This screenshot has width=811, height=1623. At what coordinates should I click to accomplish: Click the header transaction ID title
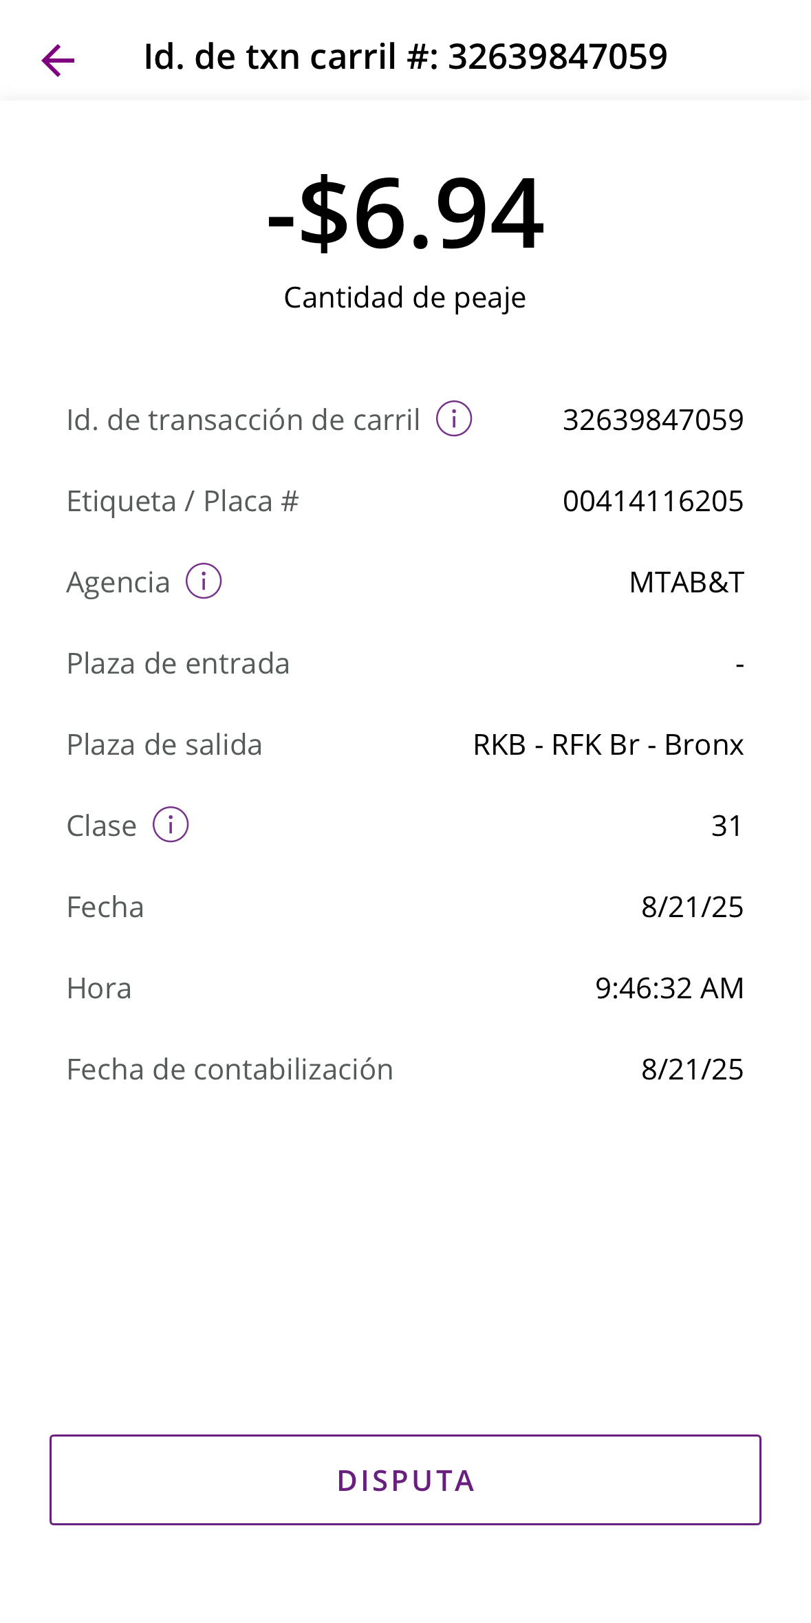[x=405, y=57]
